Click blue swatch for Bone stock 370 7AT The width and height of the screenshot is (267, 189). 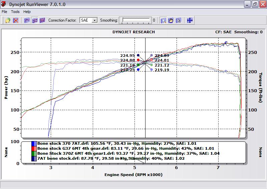[x=34, y=144]
